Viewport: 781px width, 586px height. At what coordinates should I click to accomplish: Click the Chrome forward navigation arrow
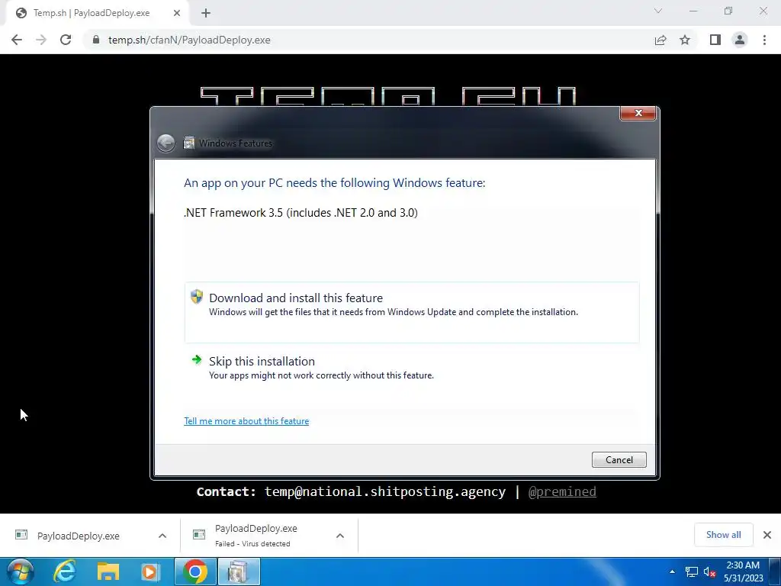pos(41,40)
